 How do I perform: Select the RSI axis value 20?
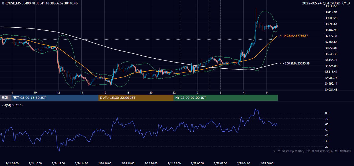coord(327,147)
